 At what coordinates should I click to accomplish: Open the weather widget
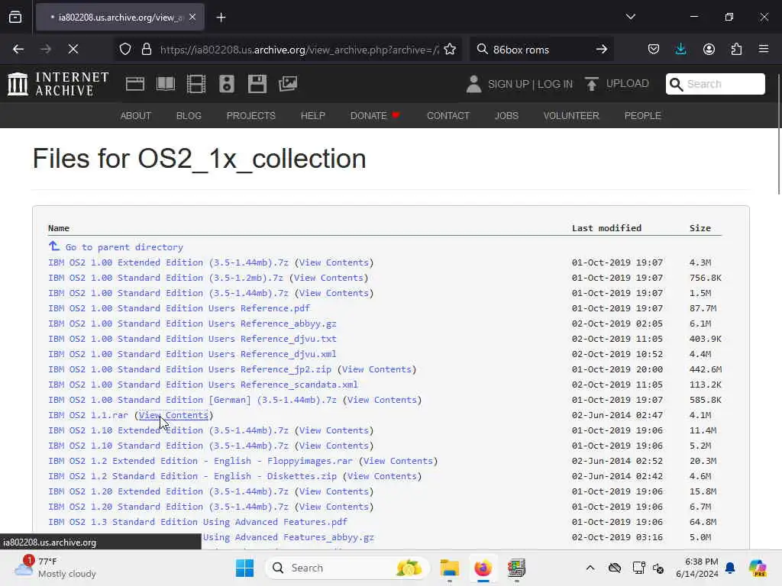(x=55, y=568)
